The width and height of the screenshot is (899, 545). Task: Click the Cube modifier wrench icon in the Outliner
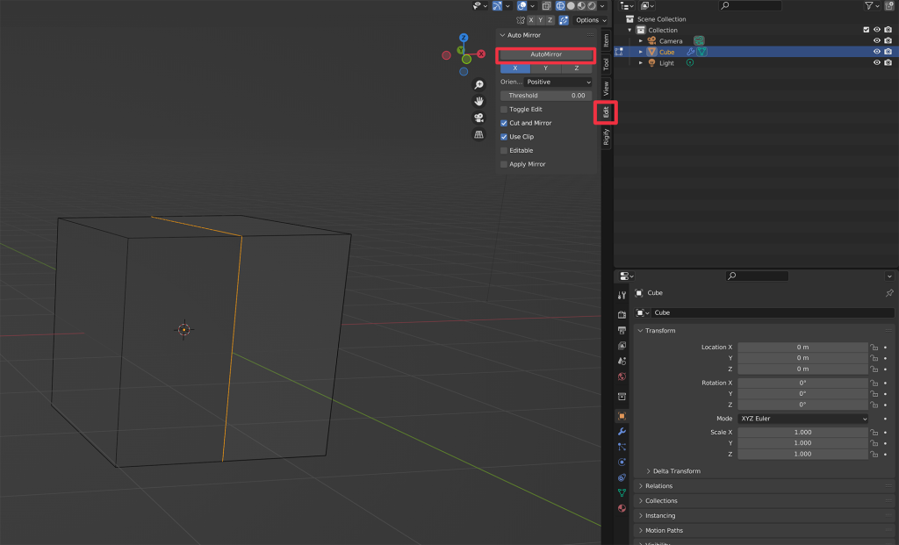click(x=691, y=52)
